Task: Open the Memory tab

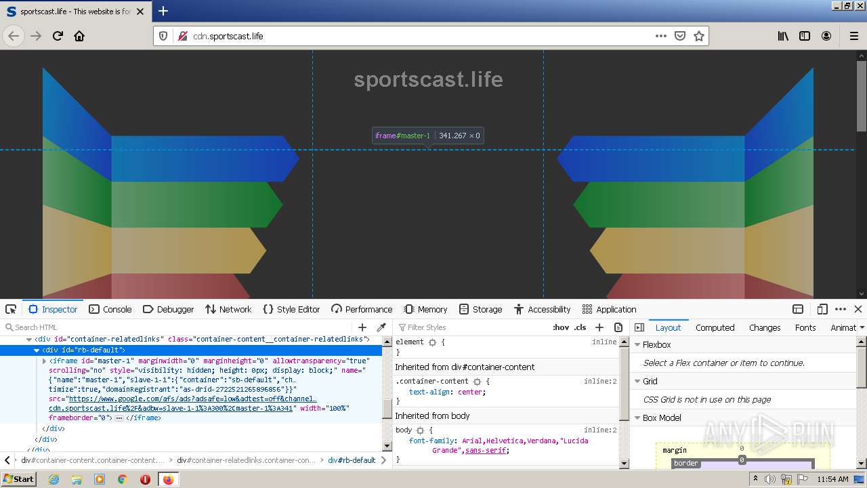Action: pyautogui.click(x=425, y=309)
